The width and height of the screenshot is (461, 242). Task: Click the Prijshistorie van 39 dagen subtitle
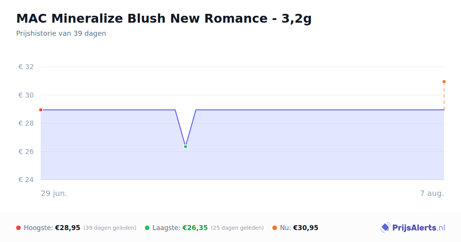[61, 33]
